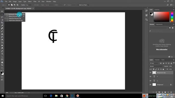Click the layer style fx icon
175x98 pixels.
[x=156, y=92]
